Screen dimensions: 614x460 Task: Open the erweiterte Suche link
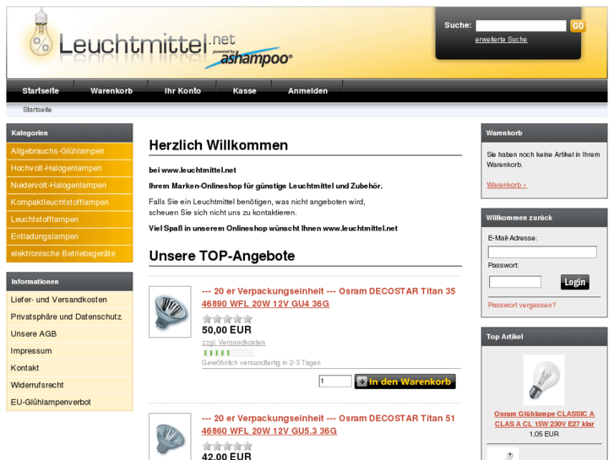tap(501, 40)
